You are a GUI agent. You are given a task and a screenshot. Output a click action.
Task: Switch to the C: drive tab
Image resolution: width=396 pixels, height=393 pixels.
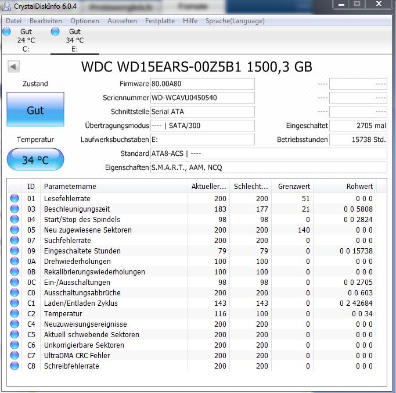tap(26, 41)
